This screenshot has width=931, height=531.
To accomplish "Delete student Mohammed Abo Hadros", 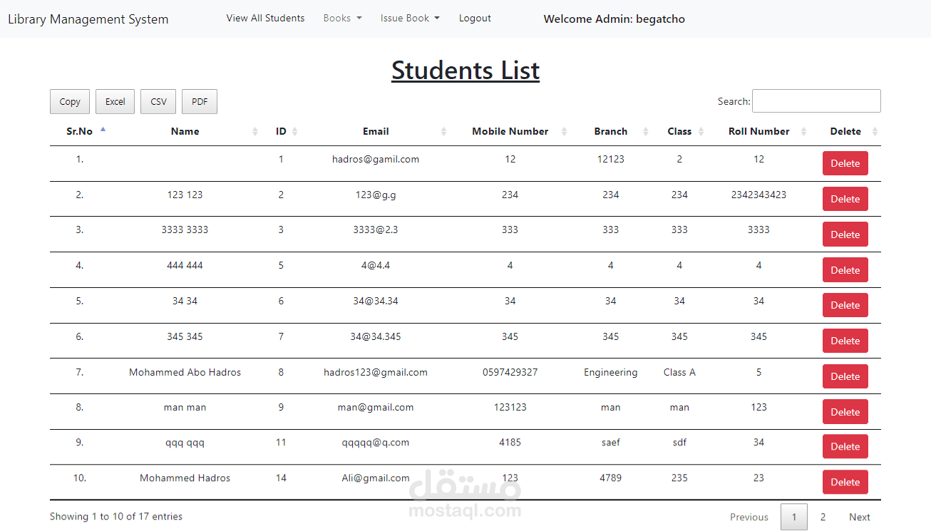I will 845,376.
